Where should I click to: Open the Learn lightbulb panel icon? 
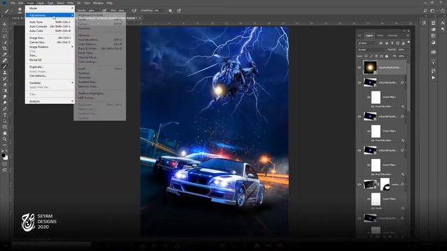tap(433, 61)
